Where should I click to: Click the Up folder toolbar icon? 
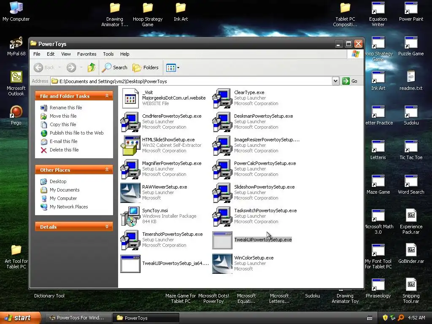[92, 67]
